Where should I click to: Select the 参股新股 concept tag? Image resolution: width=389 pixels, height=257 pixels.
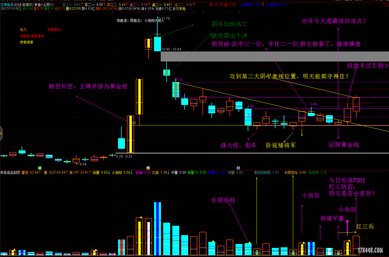[x=27, y=42]
